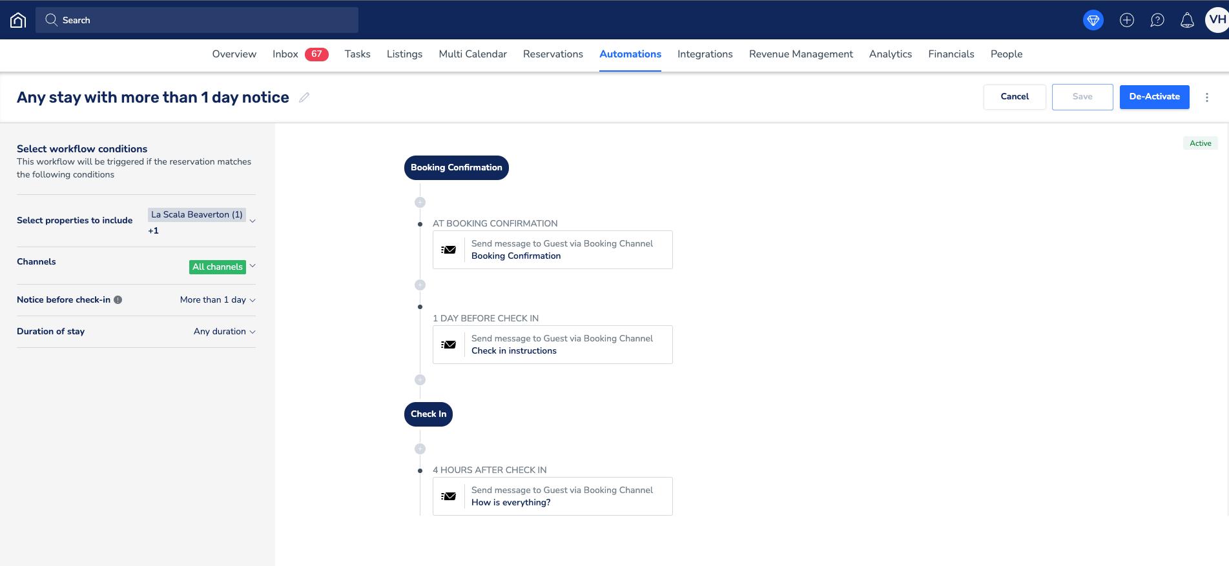Click the De-Activate button
The width and height of the screenshot is (1229, 566).
[1155, 97]
